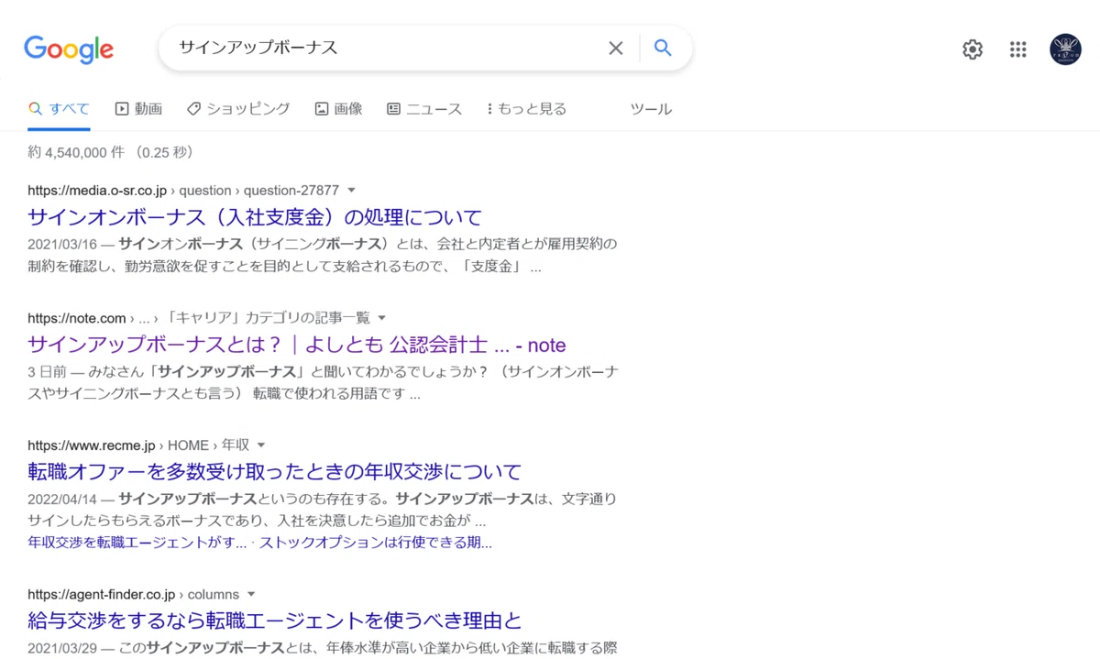Click the URL https://note.com

(76, 318)
